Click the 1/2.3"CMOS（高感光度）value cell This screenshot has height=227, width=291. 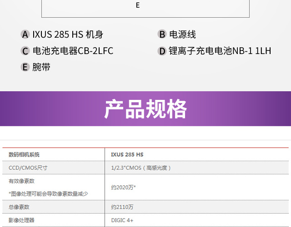(x=141, y=168)
